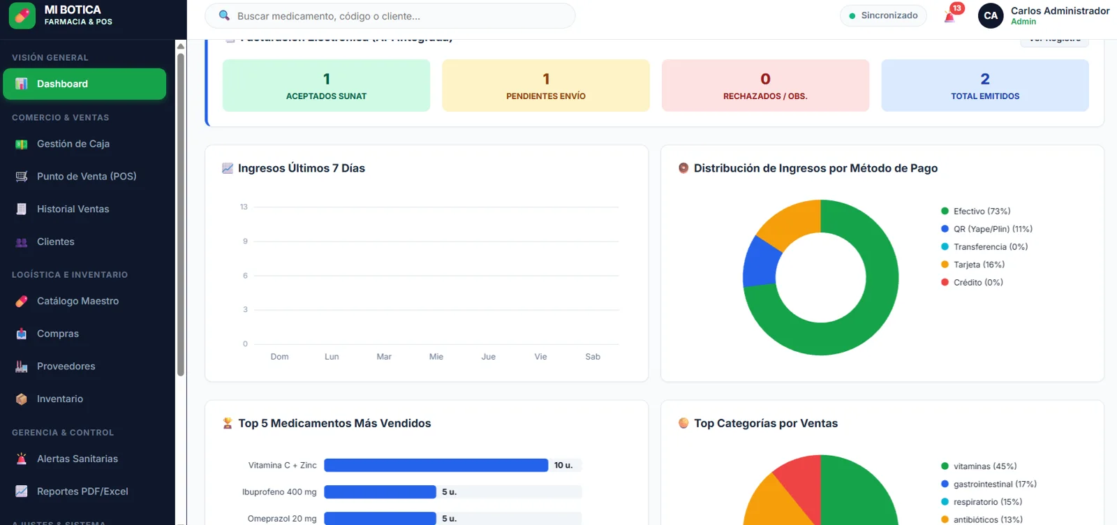This screenshot has height=525, width=1117.
Task: Open the notifications bell icon
Action: pyautogui.click(x=950, y=17)
